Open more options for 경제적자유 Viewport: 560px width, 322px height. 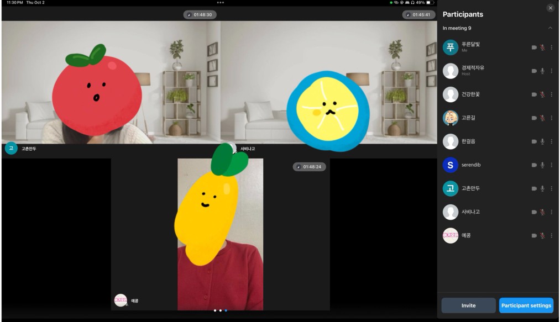click(x=551, y=71)
